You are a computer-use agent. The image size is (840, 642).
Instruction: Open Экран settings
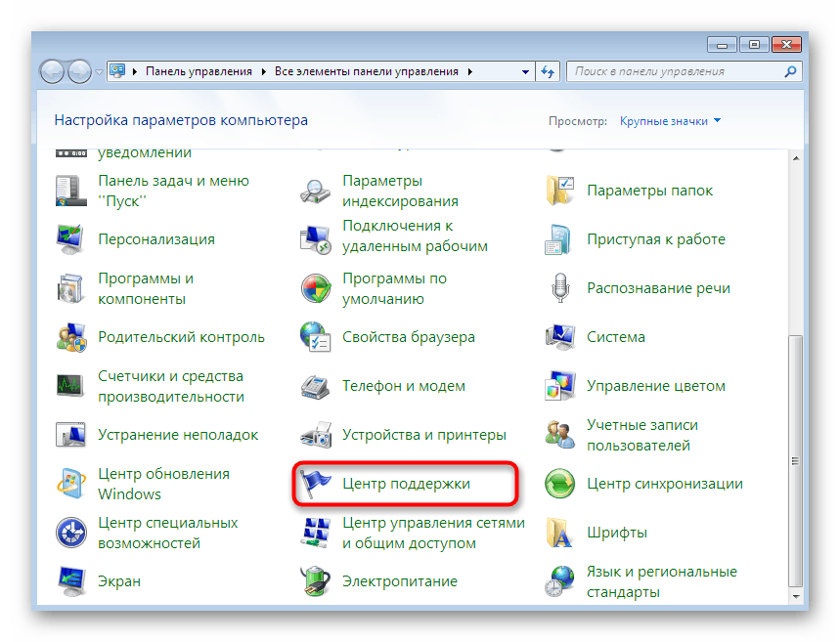click(x=117, y=580)
